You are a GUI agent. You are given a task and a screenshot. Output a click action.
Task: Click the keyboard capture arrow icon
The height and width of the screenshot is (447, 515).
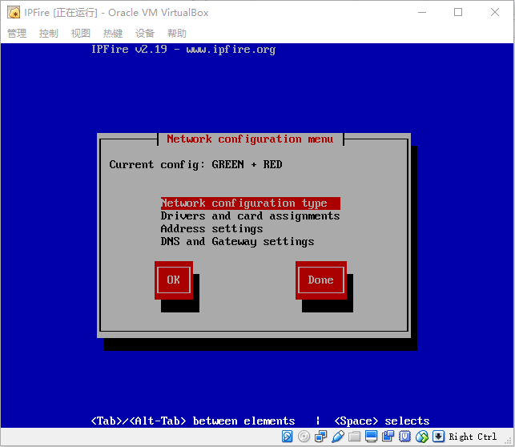(438, 437)
